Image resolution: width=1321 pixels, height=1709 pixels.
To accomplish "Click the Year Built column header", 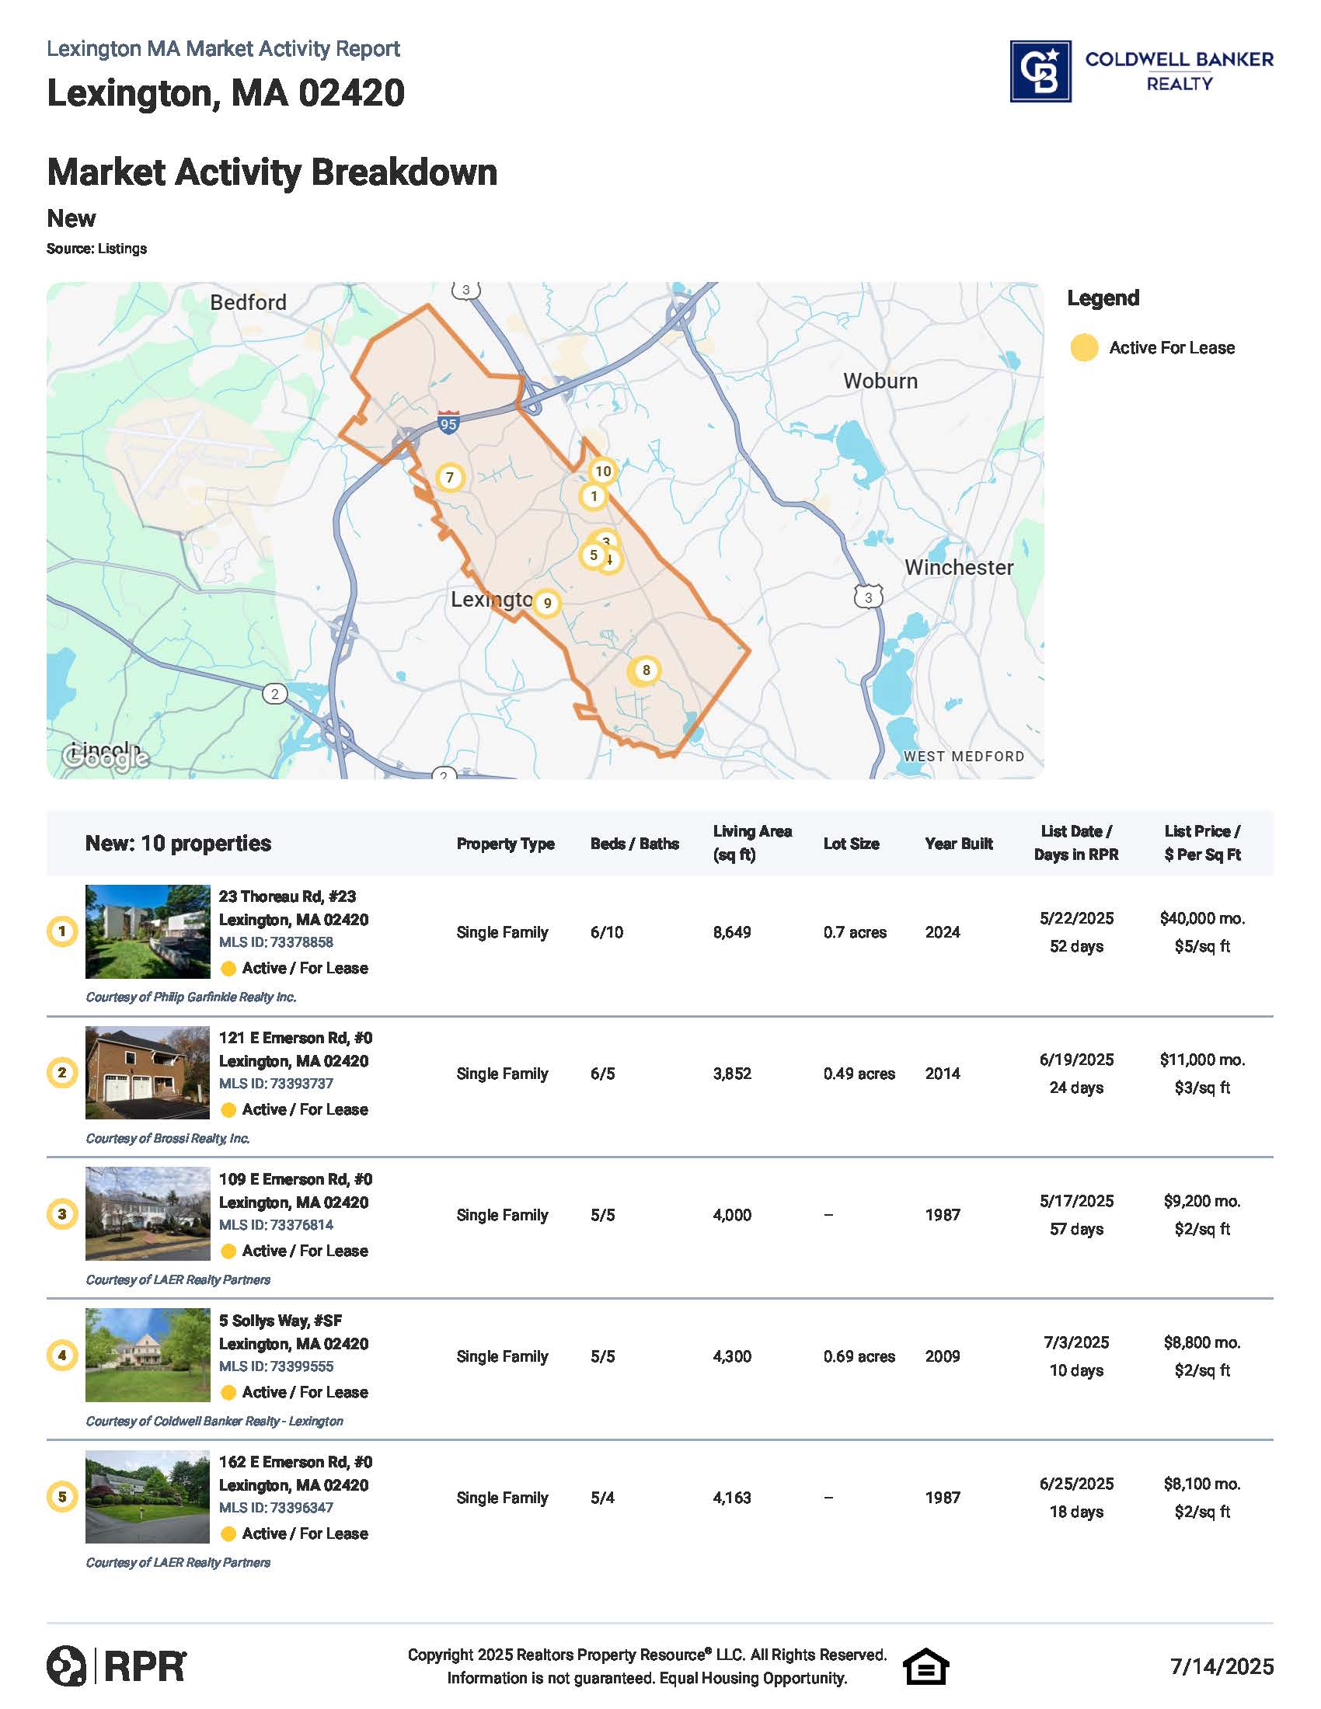I will [959, 844].
